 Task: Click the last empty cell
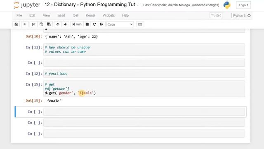(144, 134)
